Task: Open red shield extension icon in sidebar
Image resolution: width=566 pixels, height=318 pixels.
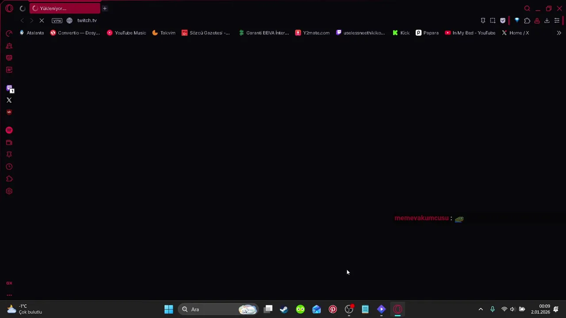Action: [9, 112]
